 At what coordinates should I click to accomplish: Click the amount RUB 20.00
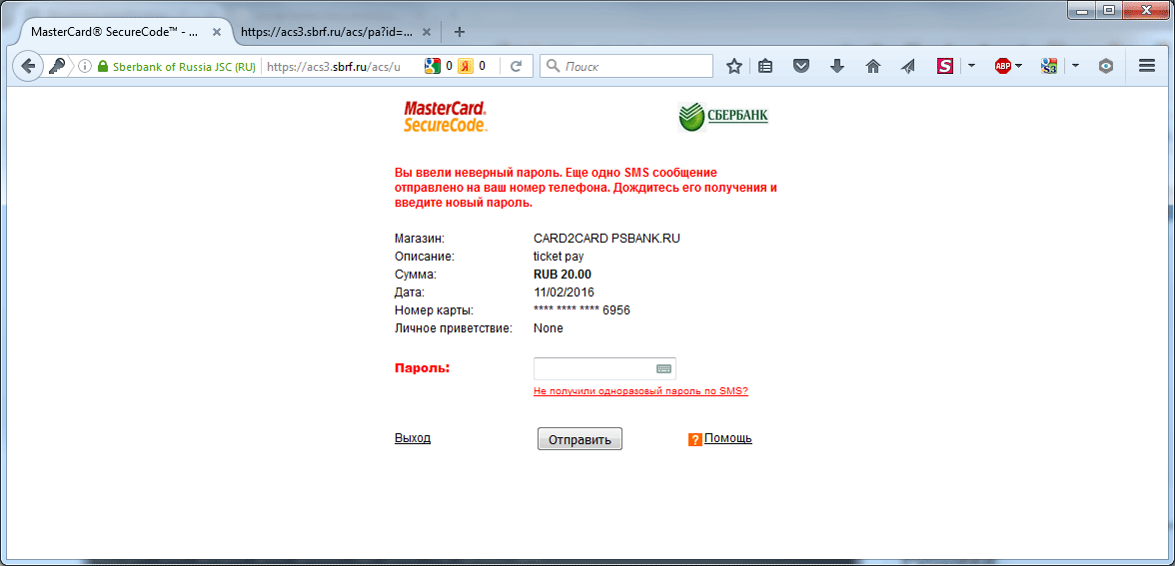click(x=562, y=274)
